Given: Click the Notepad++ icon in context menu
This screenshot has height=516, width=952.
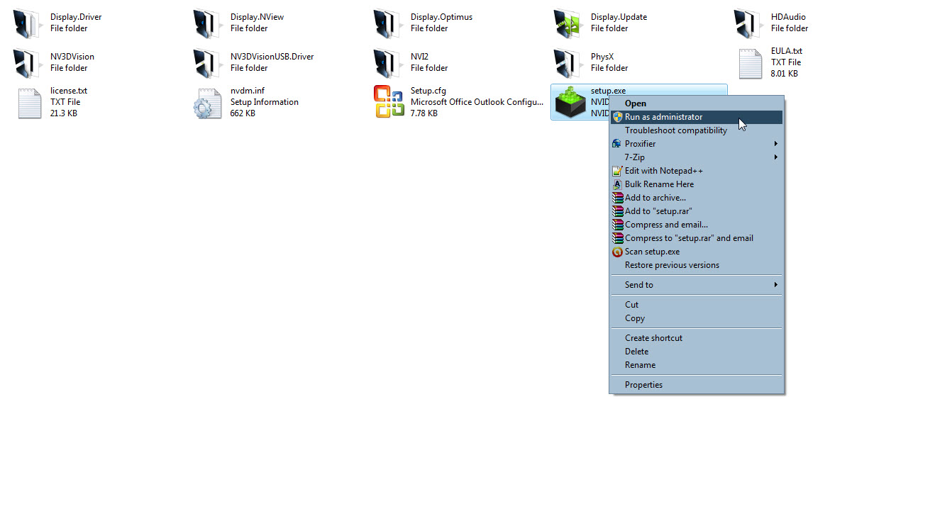Looking at the screenshot, I should click(x=617, y=171).
